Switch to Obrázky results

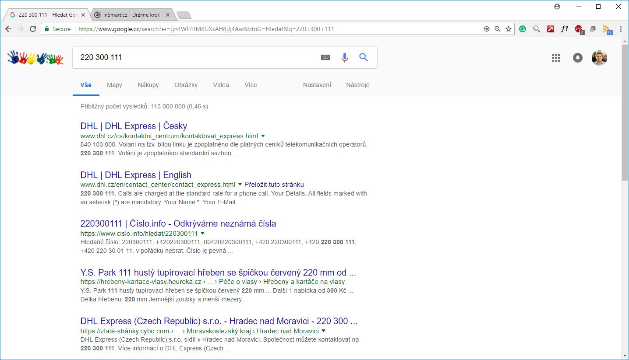click(186, 85)
